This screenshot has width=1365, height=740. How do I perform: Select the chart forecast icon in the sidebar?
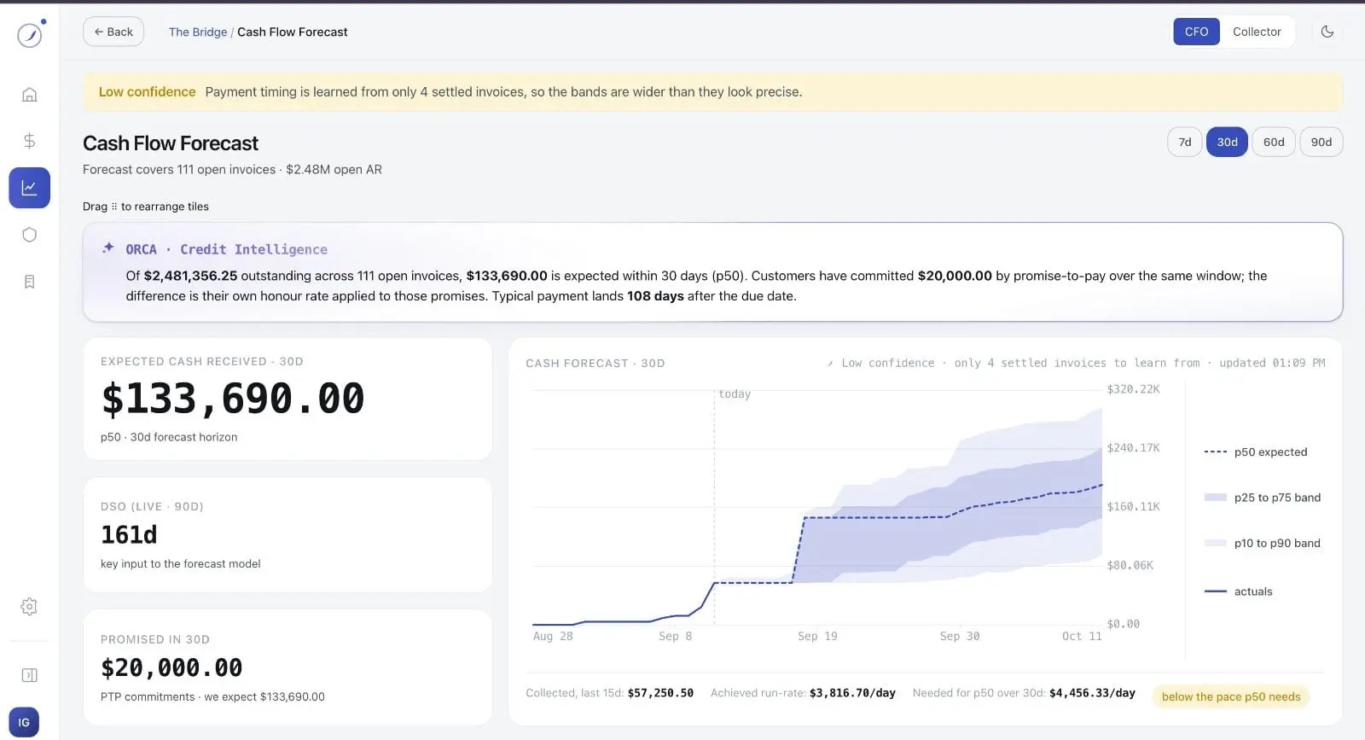pyautogui.click(x=30, y=188)
